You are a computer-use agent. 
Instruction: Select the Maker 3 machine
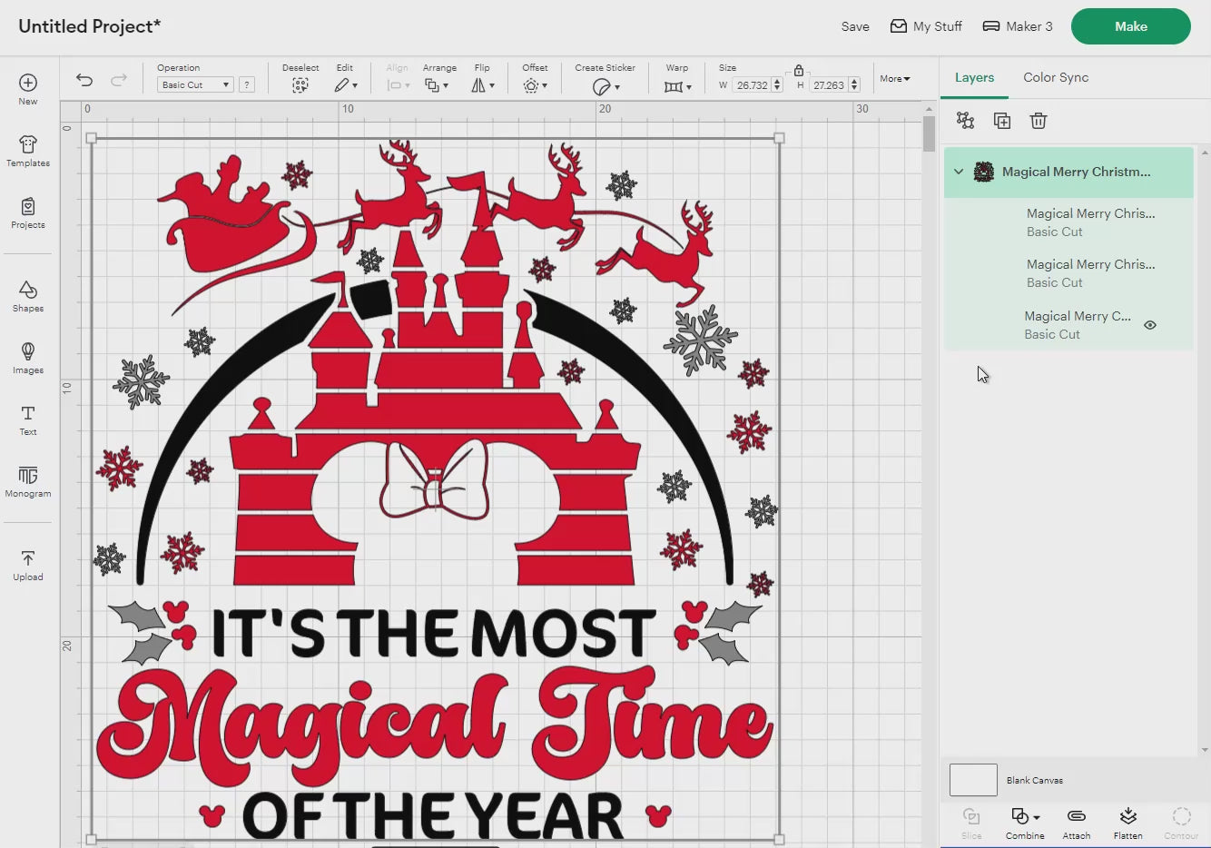(x=1018, y=26)
